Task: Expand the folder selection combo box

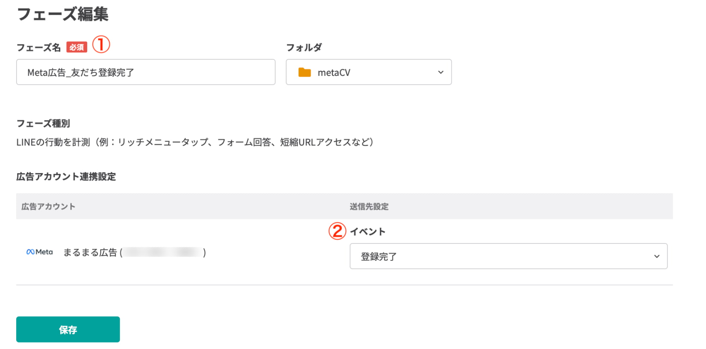Action: click(x=368, y=72)
